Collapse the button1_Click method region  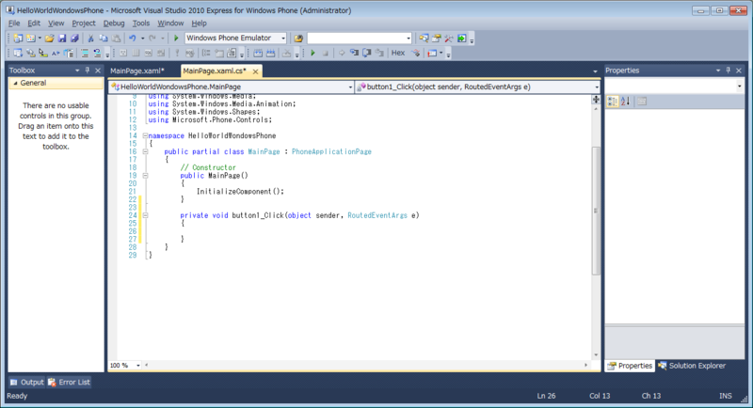[145, 215]
